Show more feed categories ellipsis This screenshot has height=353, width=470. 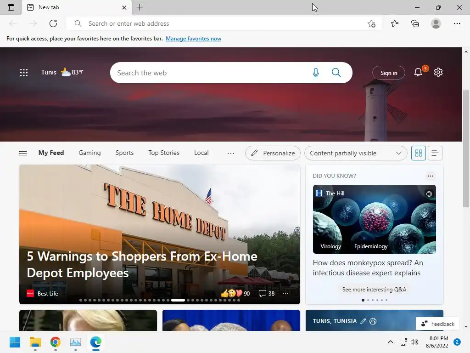[230, 154]
